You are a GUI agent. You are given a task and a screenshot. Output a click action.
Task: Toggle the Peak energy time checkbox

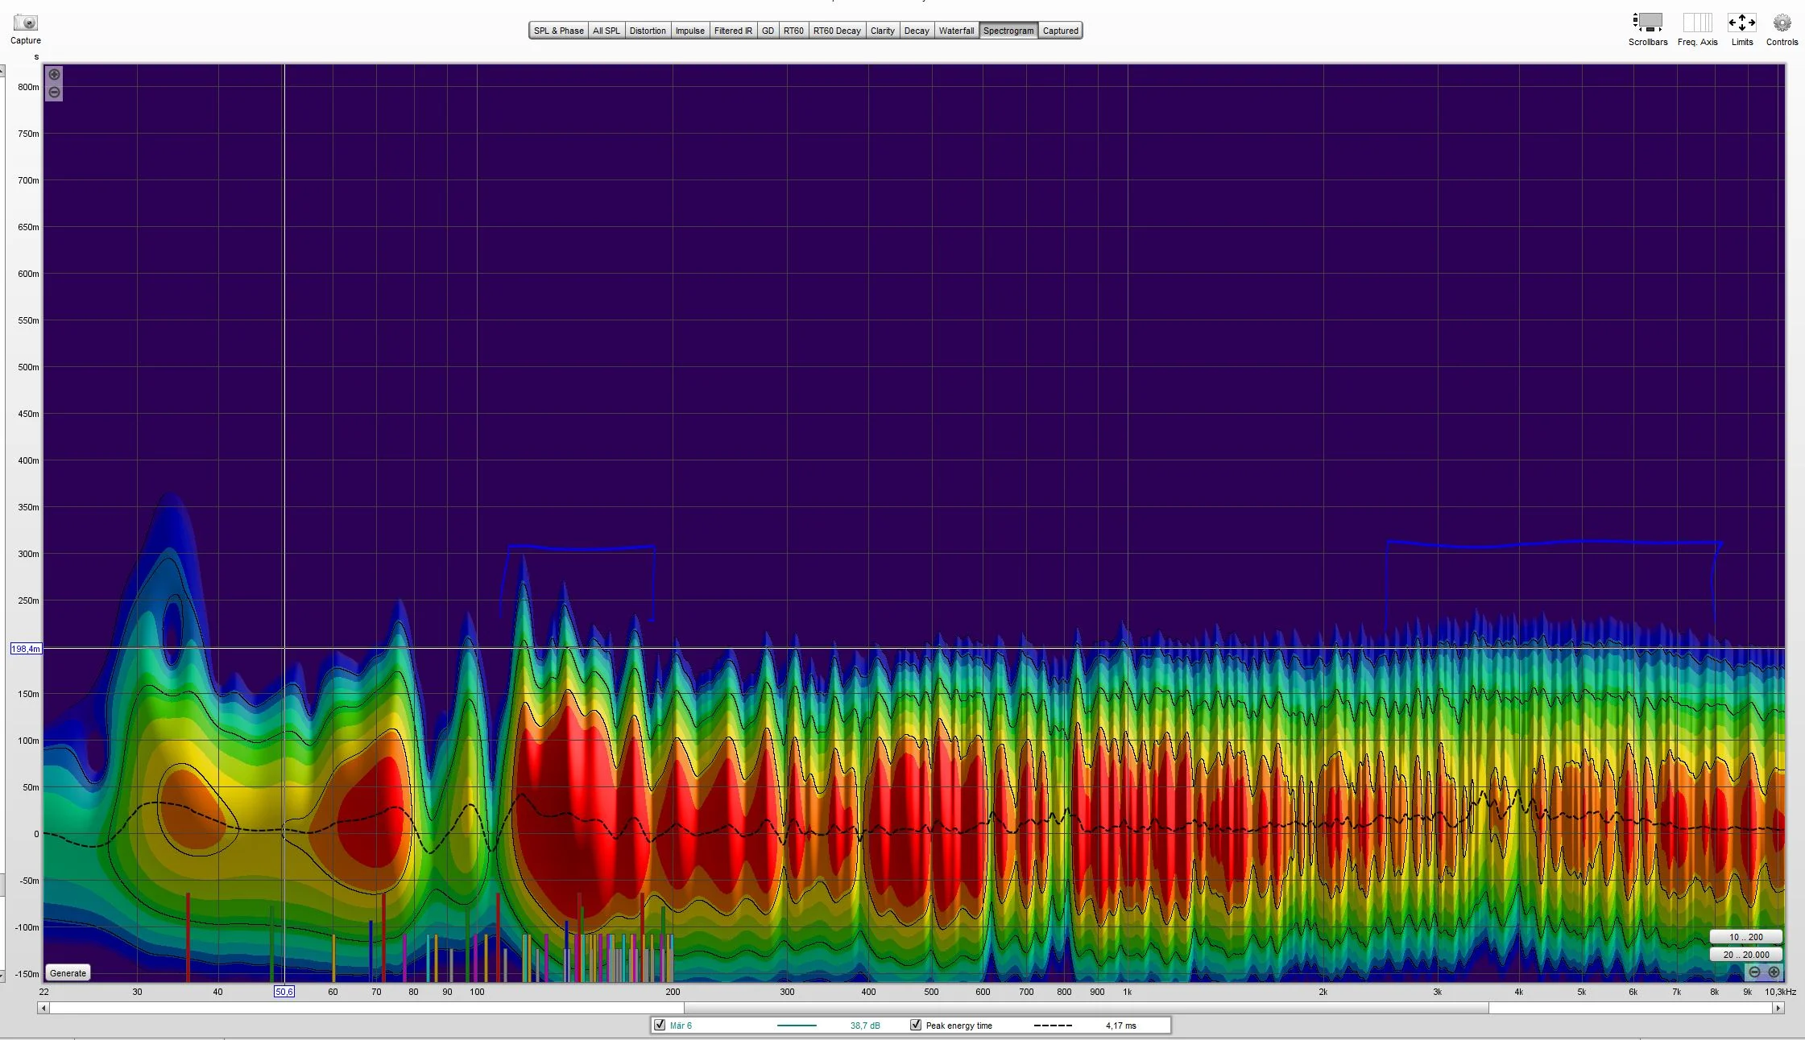tap(916, 1025)
